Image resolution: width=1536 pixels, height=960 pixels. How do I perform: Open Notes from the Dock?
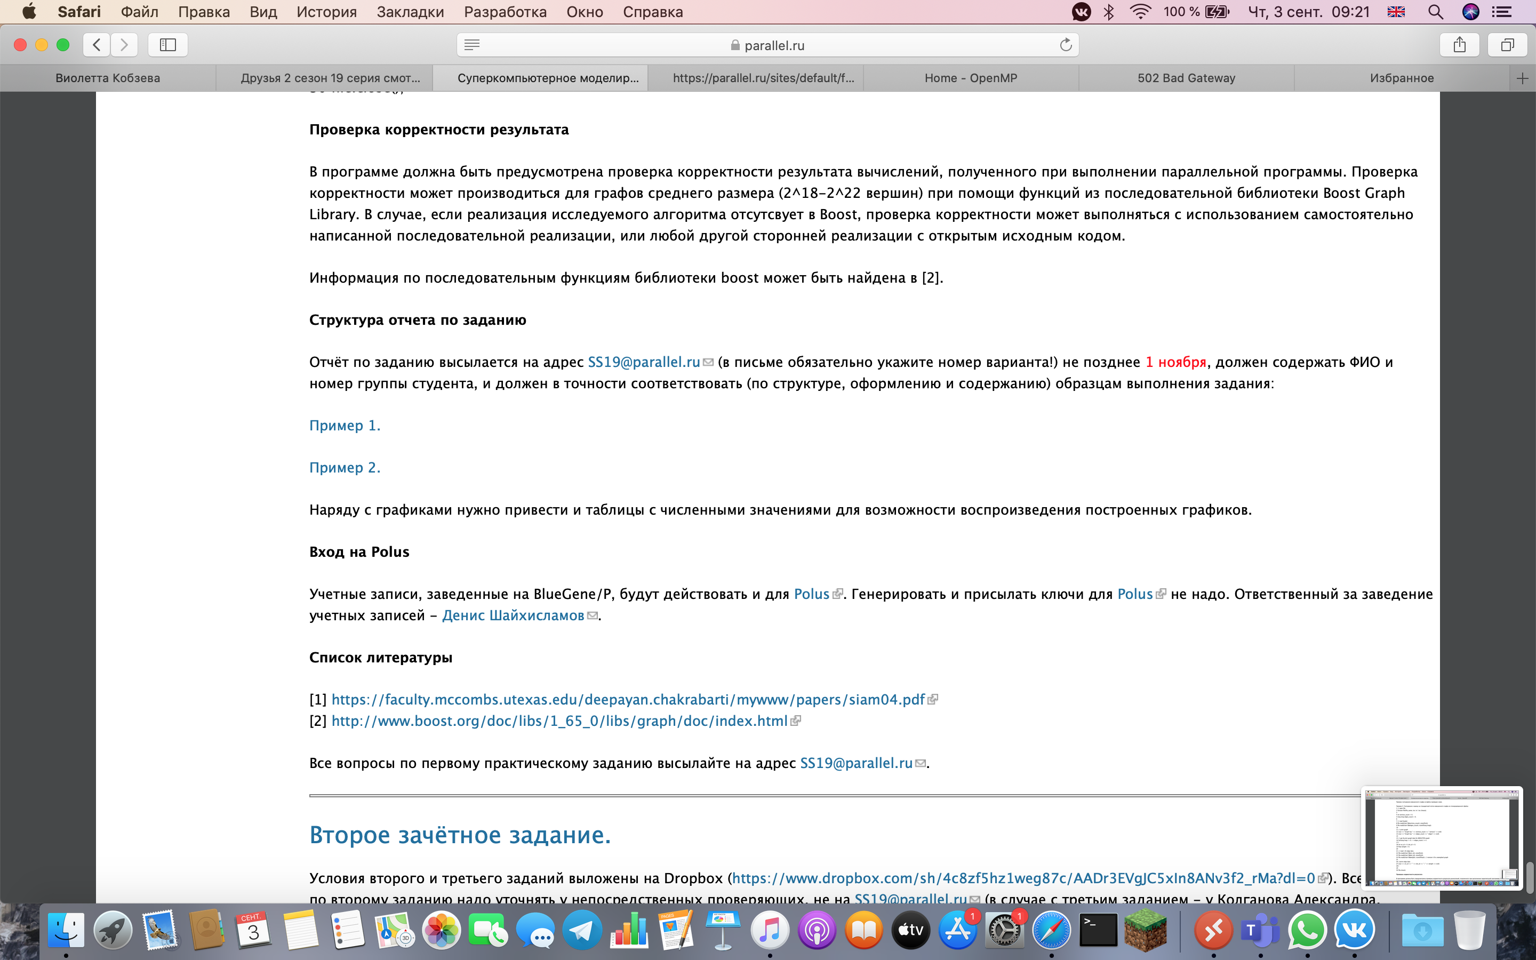(x=301, y=930)
